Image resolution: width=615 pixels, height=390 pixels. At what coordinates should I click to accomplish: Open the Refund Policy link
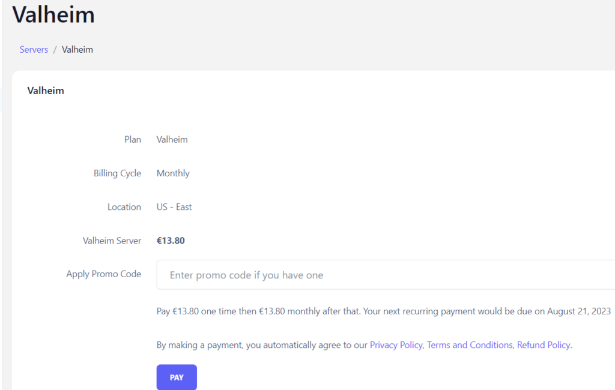click(x=544, y=345)
